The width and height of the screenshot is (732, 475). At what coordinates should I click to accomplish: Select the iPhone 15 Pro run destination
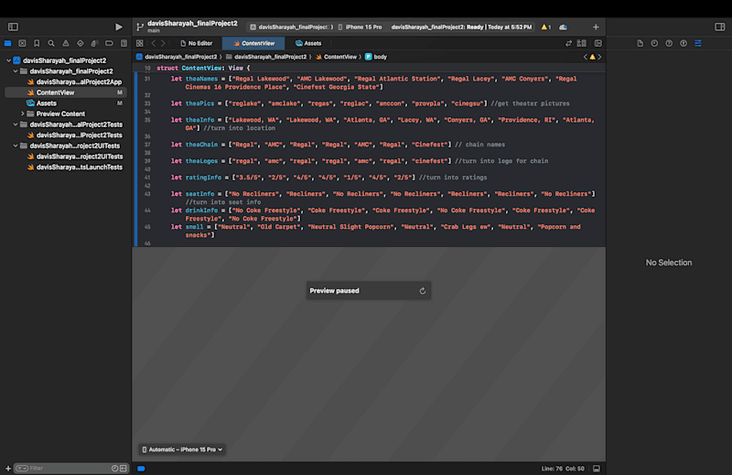click(x=360, y=27)
